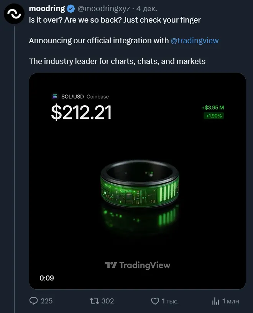Click the $212.21 price in the video
The image size is (253, 313).
coord(81,112)
